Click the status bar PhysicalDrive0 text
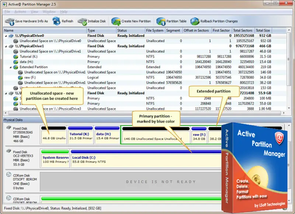Screen dimensions: 295x214 (53, 208)
